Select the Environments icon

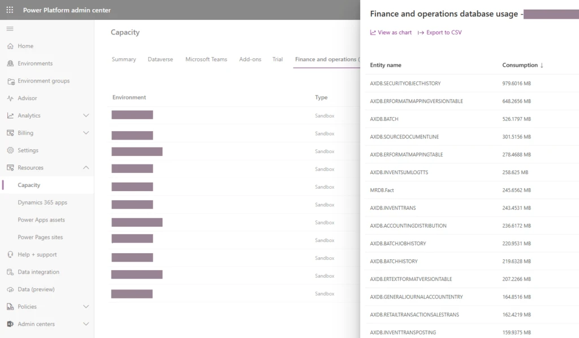tap(11, 63)
